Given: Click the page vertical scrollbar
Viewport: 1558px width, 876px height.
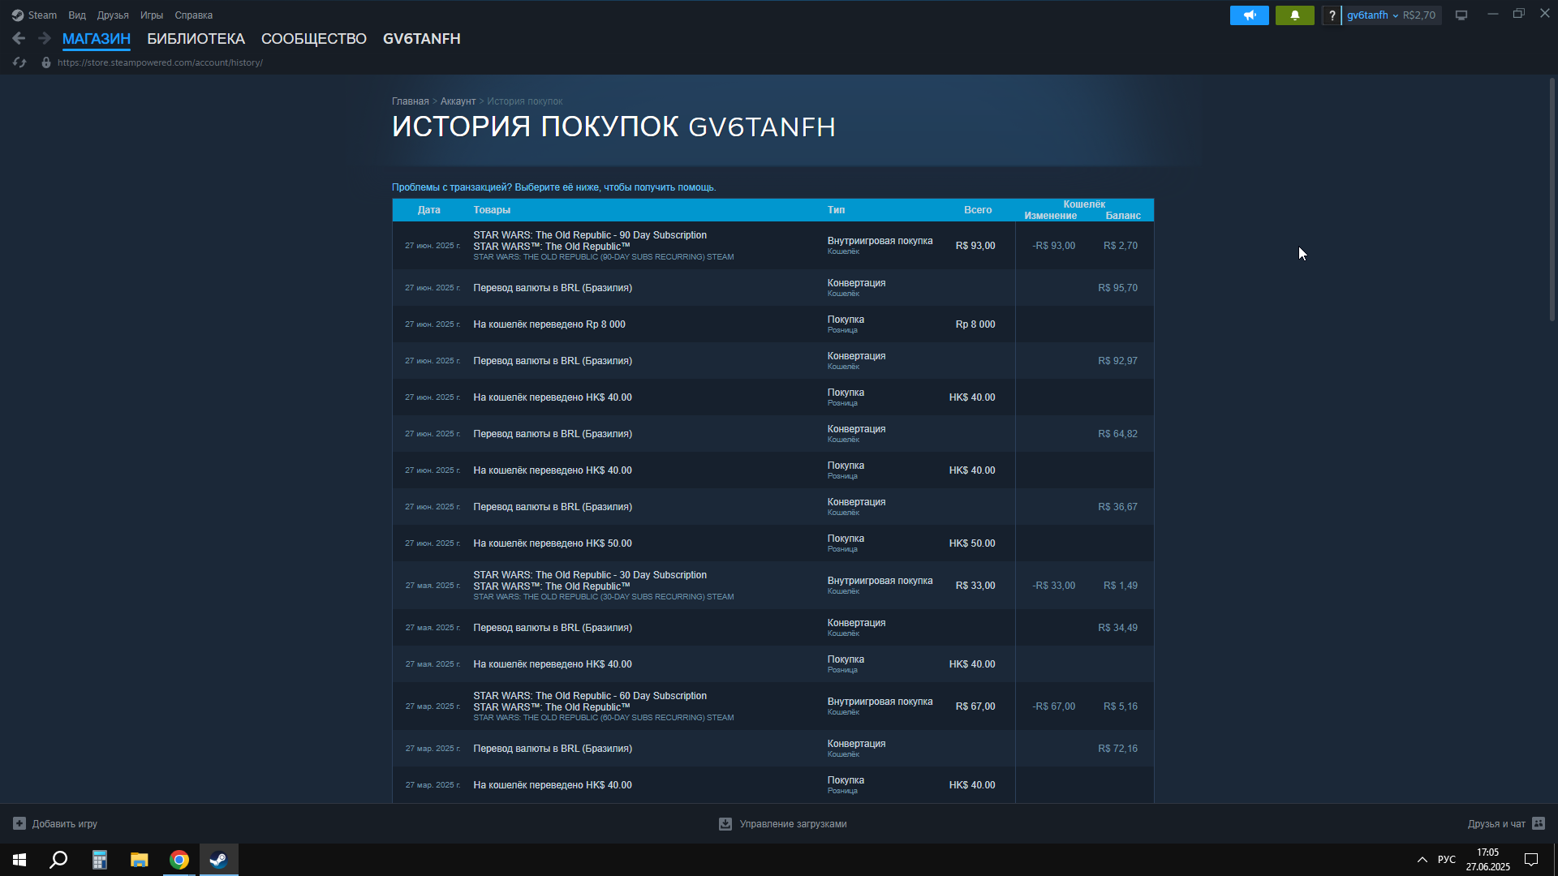Looking at the screenshot, I should coord(1552,199).
